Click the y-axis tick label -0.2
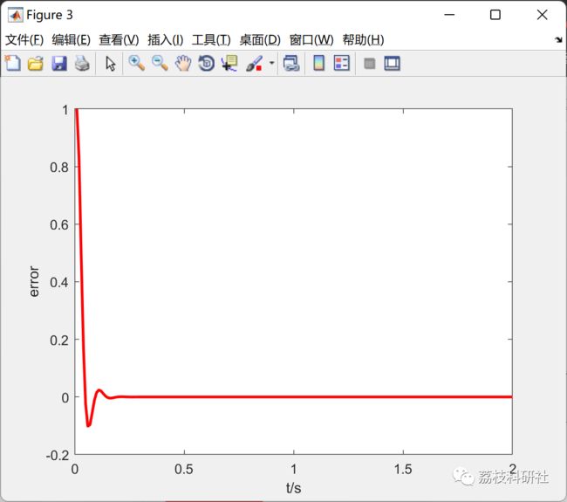 pyautogui.click(x=58, y=456)
